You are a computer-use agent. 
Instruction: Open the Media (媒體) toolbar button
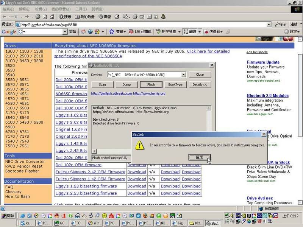coord(105,17)
